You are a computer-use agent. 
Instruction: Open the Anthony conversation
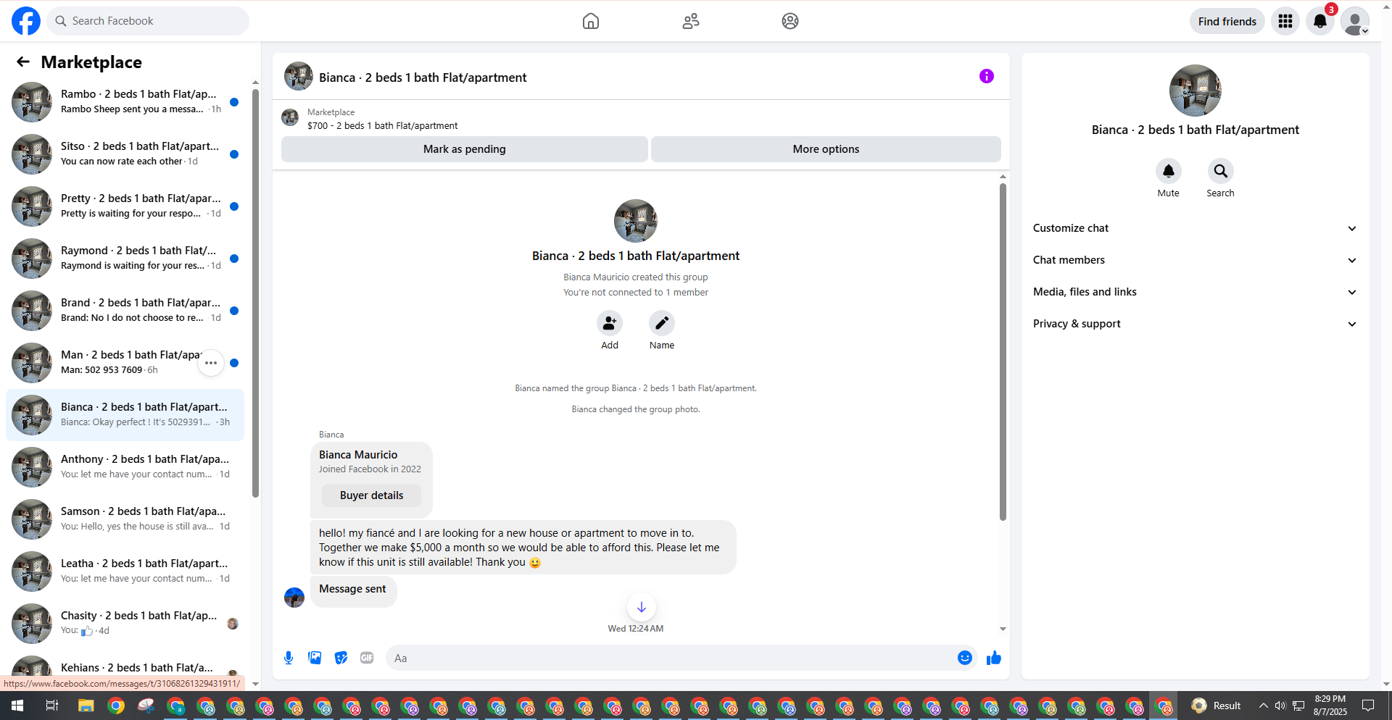click(x=125, y=467)
